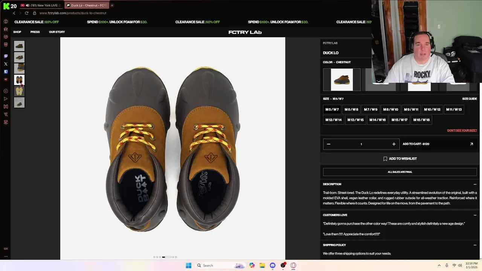Image resolution: width=482 pixels, height=271 pixels.
Task: Select size M7 / W9
Action: click(x=371, y=110)
